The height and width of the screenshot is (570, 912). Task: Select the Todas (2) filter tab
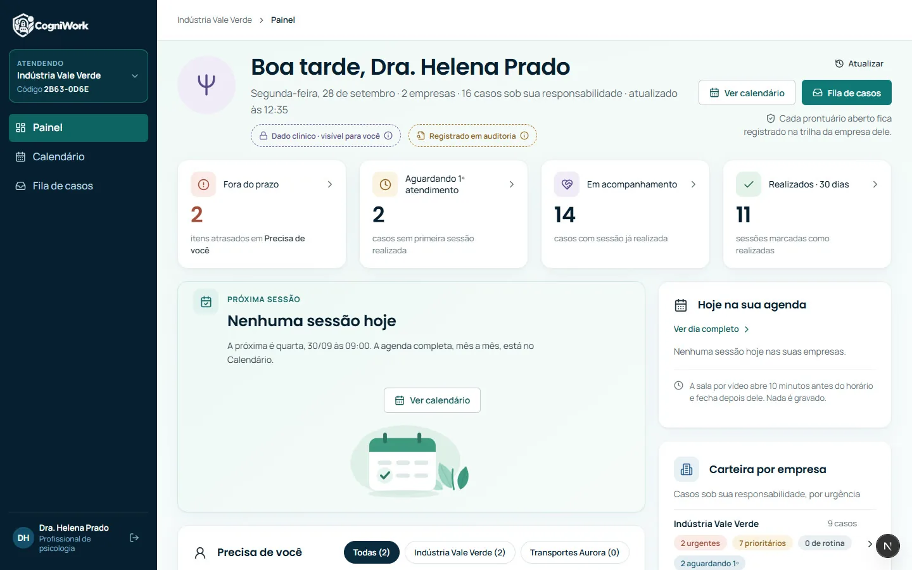pyautogui.click(x=371, y=552)
